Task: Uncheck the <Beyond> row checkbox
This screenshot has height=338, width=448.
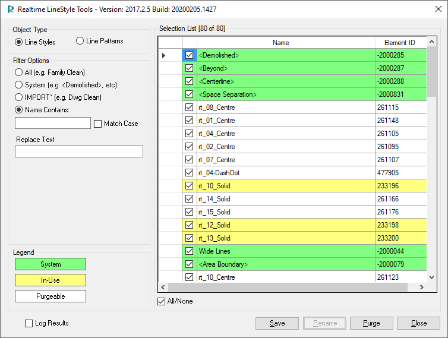Action: coord(189,68)
